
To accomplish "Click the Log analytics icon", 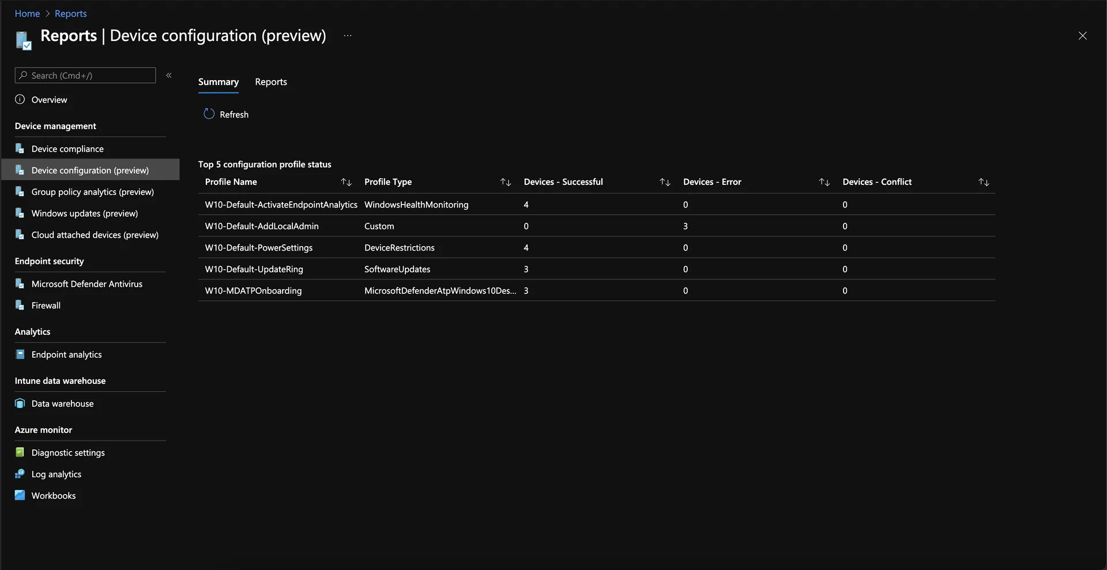I will point(20,474).
